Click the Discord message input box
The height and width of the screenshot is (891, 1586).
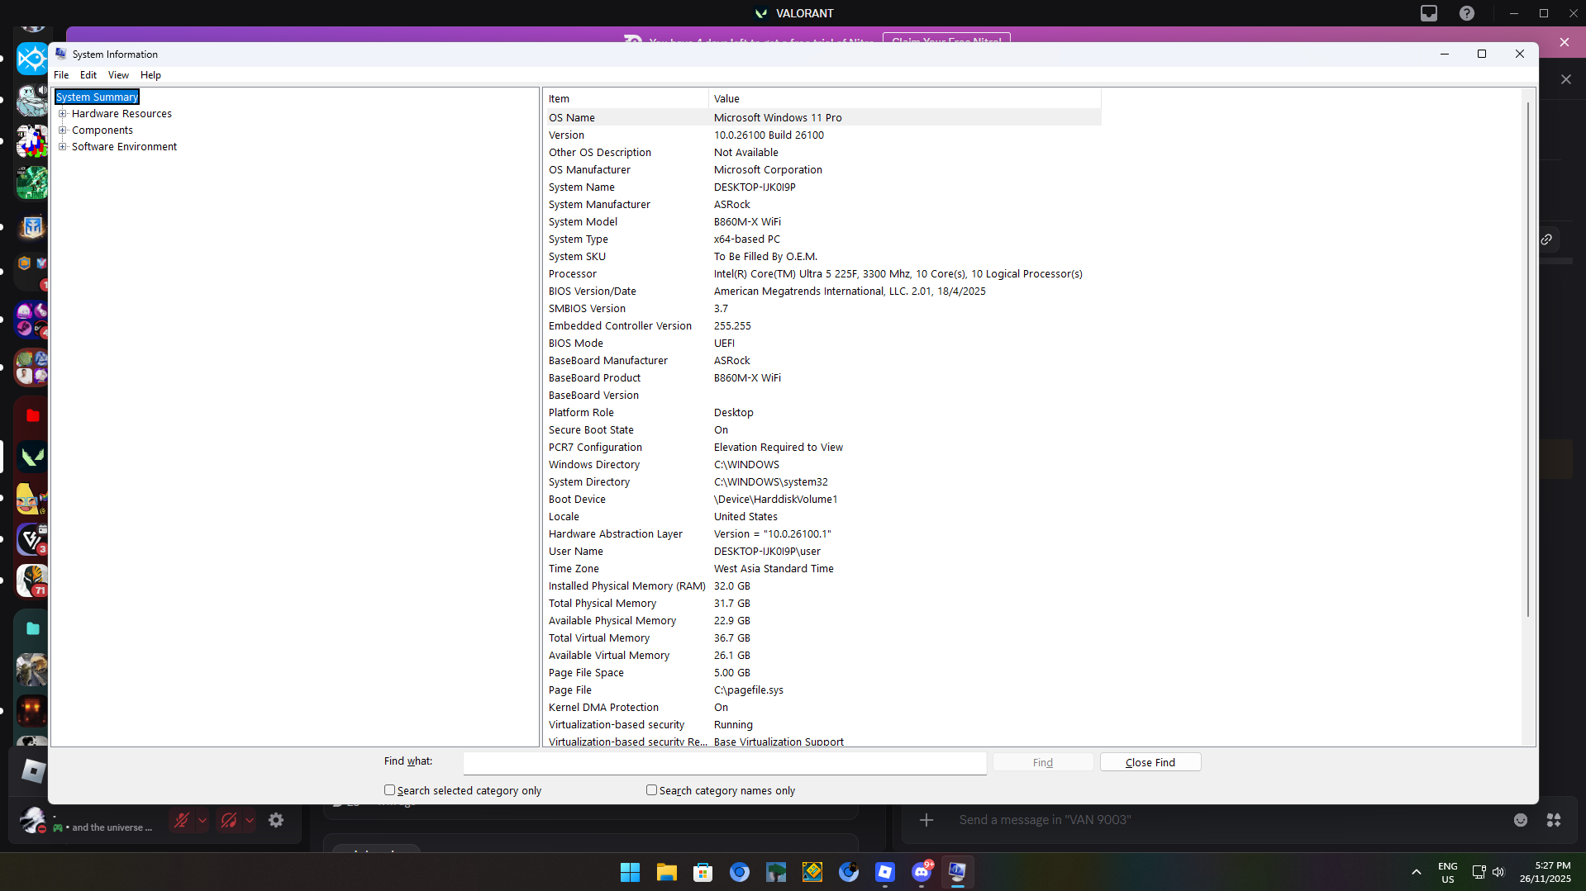click(x=1227, y=820)
